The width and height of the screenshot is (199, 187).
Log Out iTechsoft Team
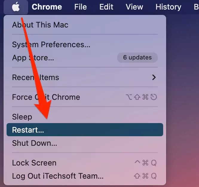[x=85, y=176]
